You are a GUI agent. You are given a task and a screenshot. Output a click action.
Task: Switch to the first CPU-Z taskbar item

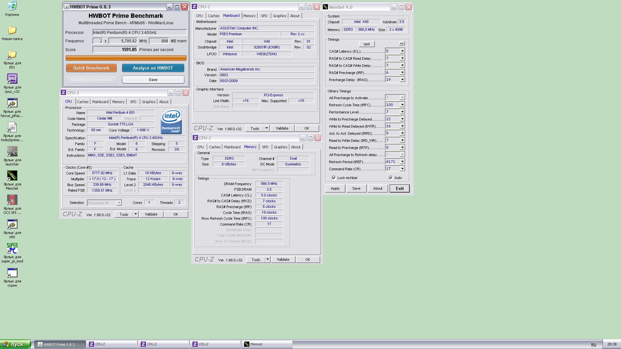[x=112, y=344]
